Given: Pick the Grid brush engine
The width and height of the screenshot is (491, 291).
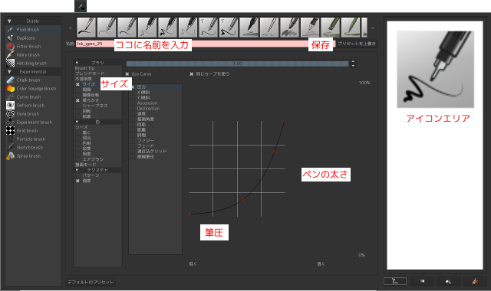Looking at the screenshot, I should click(x=33, y=131).
